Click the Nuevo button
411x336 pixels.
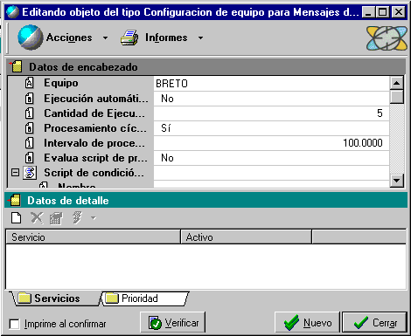[x=307, y=322]
